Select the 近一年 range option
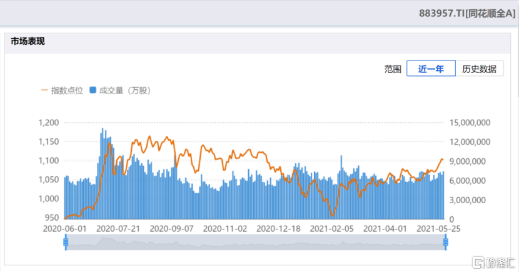The width and height of the screenshot is (519, 273). [431, 69]
